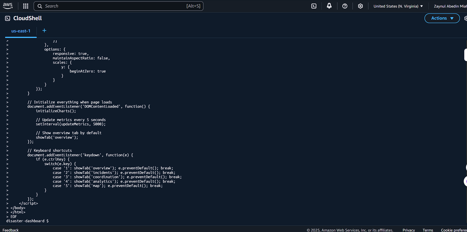The width and height of the screenshot is (467, 232).
Task: Click the DOMContentLoaded addEventListener line
Action: coord(89,106)
